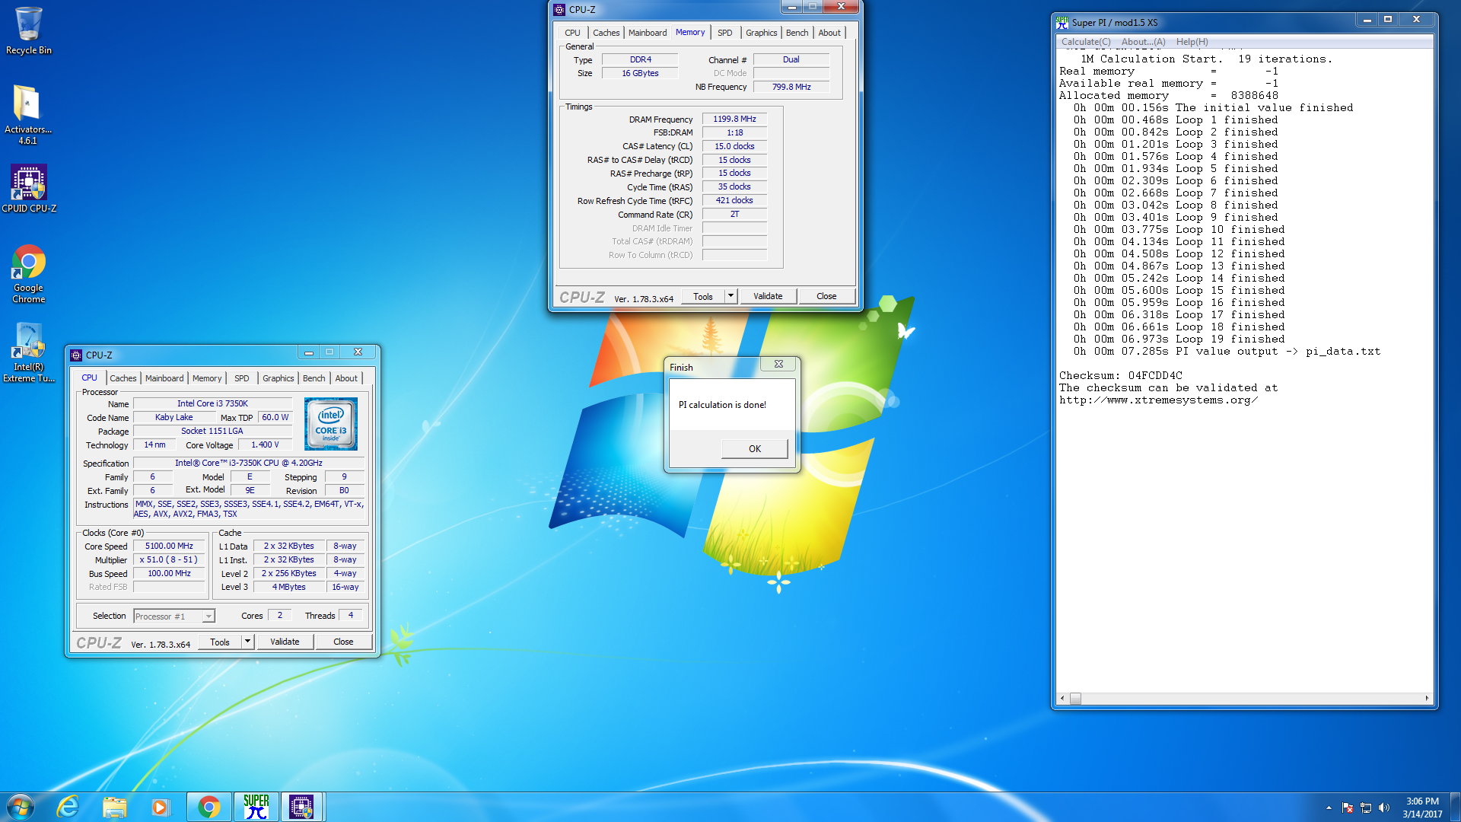Click Tools button in the CPU window of CPU-Z
1461x822 pixels.
click(220, 642)
